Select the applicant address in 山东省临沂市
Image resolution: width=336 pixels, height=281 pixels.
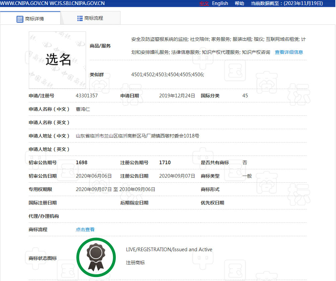(x=138, y=136)
